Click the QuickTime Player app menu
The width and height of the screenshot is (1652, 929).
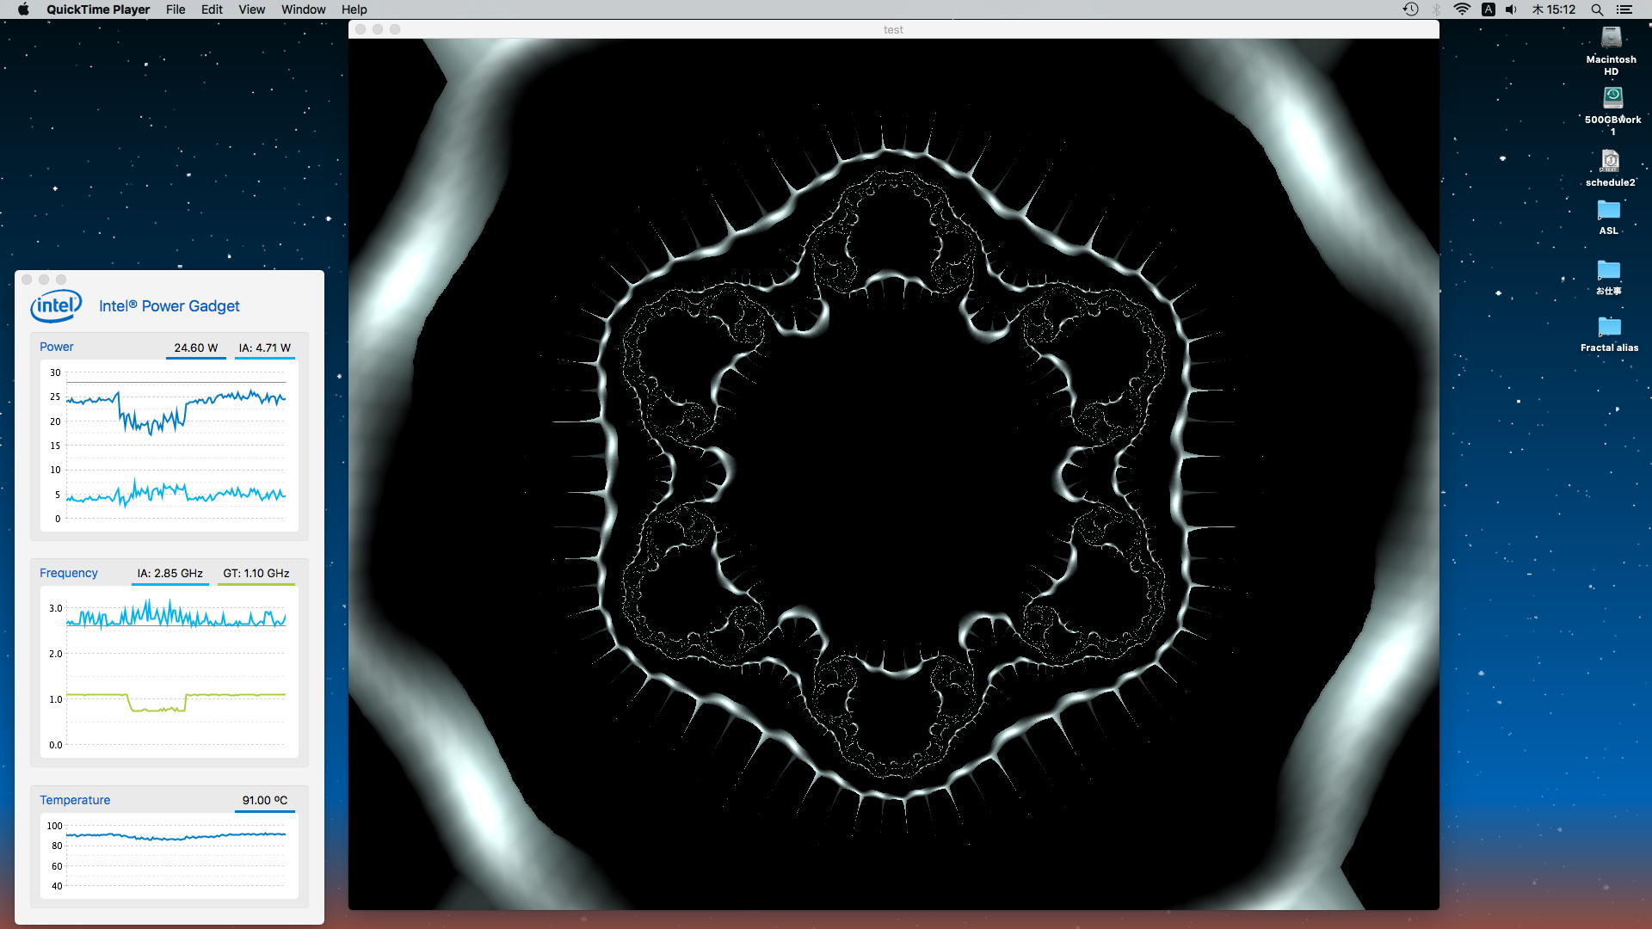point(98,9)
